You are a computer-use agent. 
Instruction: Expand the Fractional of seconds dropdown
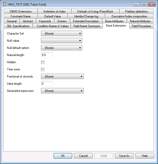[62, 76]
